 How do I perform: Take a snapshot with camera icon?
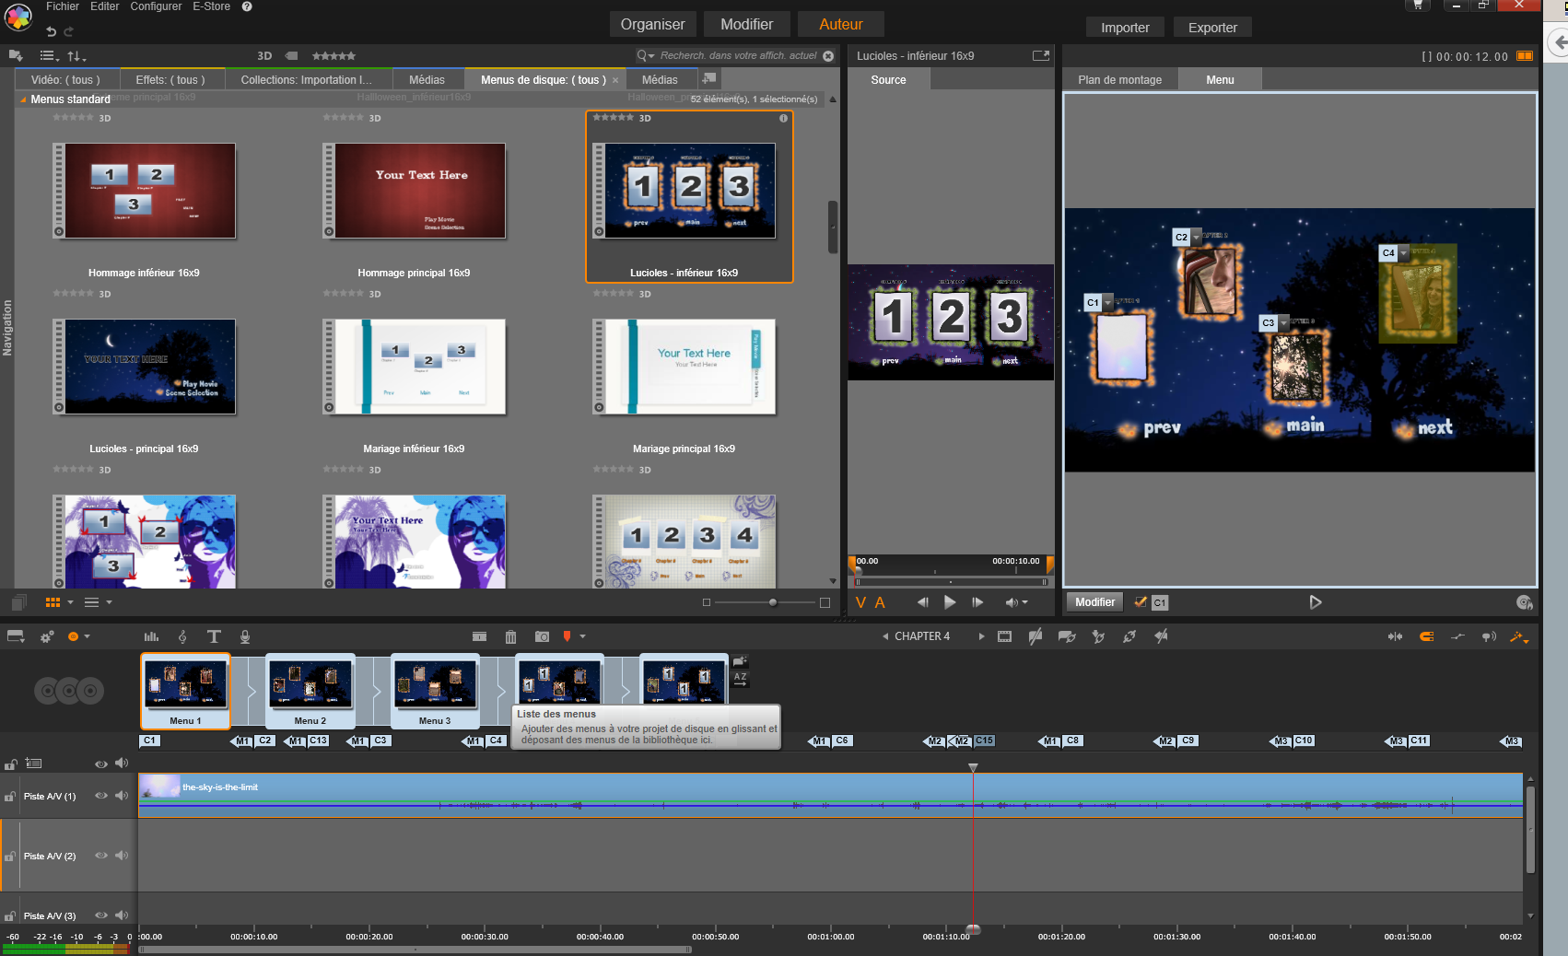click(542, 636)
